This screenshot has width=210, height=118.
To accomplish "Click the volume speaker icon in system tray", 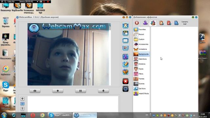I will [195, 115].
